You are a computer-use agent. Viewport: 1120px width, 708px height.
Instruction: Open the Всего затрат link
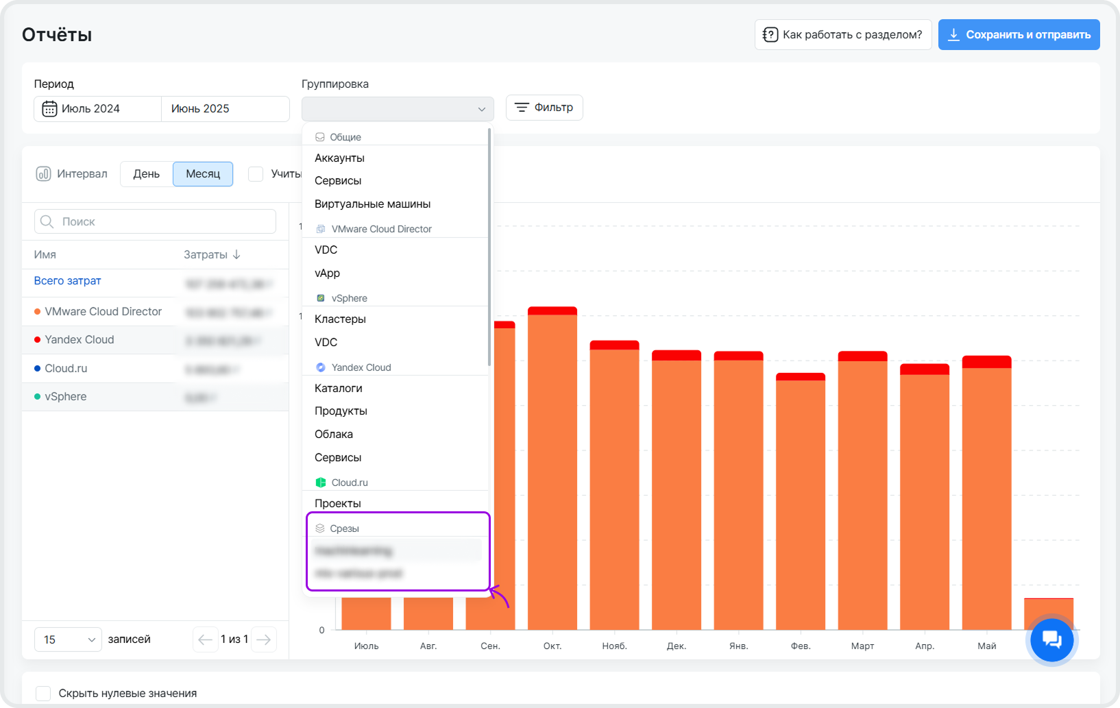[67, 280]
